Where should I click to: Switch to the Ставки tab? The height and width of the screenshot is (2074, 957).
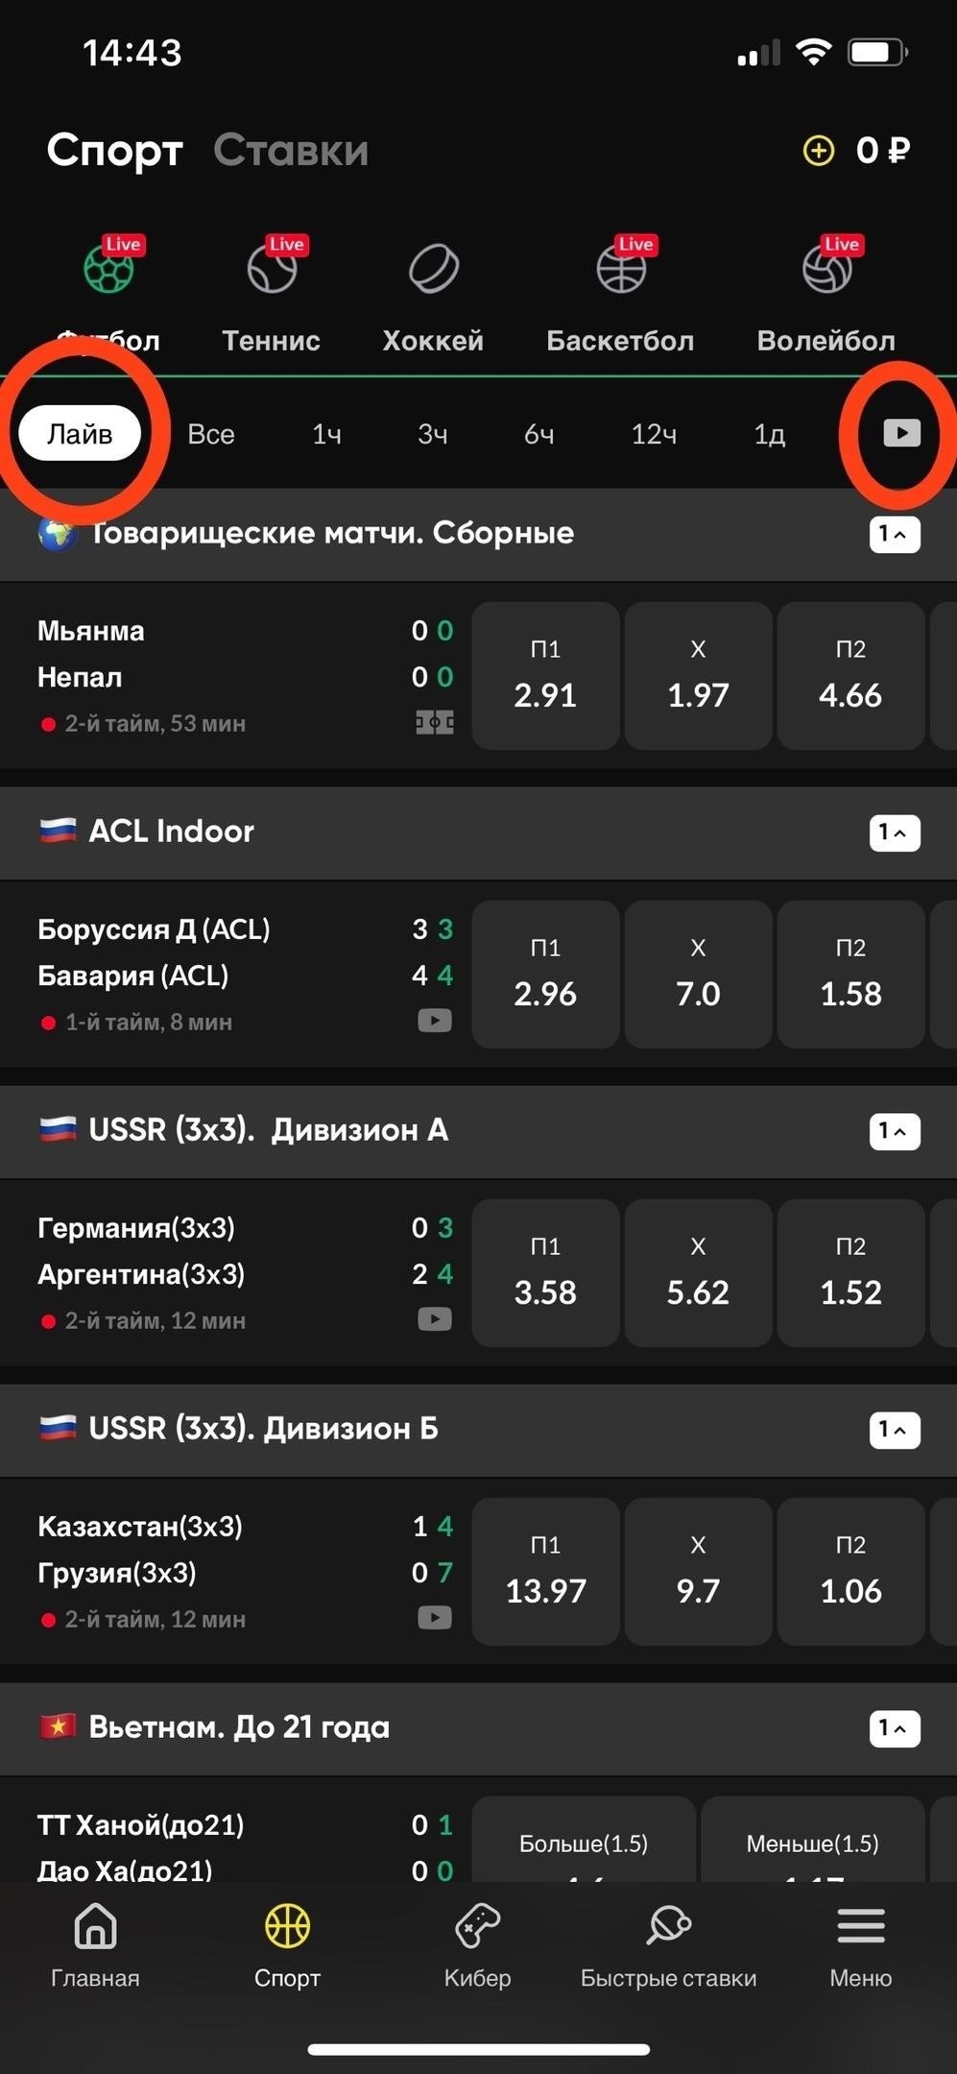pyautogui.click(x=291, y=151)
